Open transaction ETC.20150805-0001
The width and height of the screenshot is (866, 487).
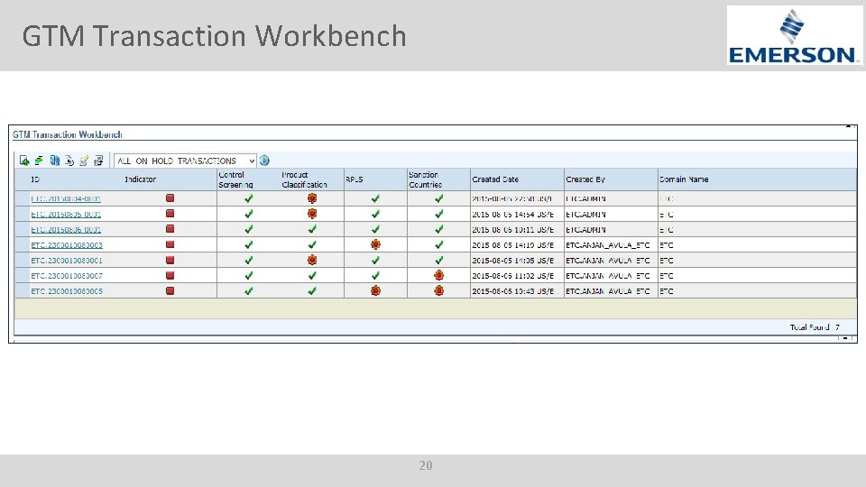tap(66, 215)
